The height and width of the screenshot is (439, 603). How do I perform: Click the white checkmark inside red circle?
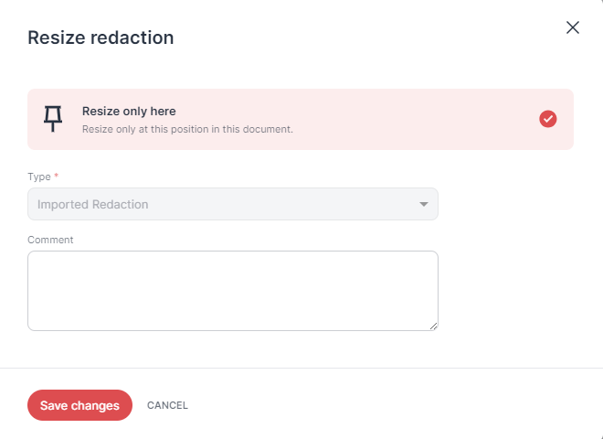(x=547, y=119)
